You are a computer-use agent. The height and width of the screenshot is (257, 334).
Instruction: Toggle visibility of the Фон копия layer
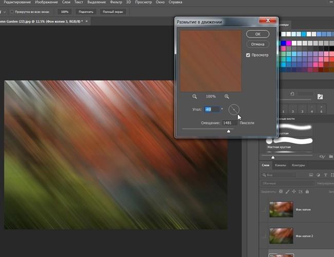click(264, 210)
